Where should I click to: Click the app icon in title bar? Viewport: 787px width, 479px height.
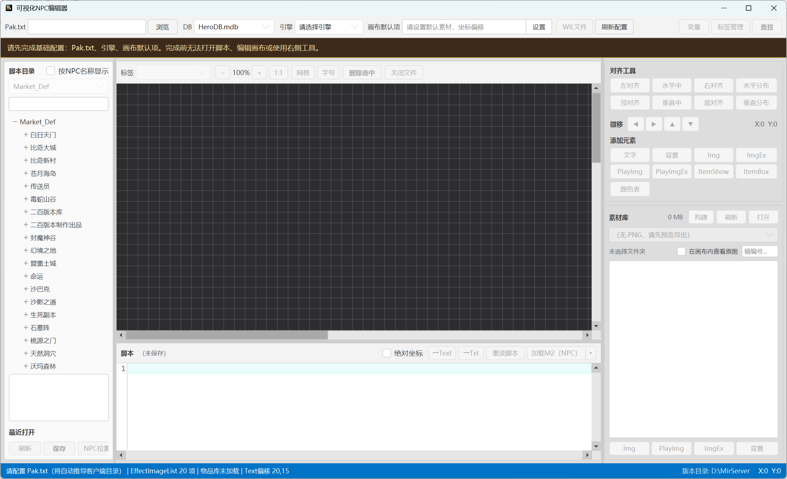point(9,8)
